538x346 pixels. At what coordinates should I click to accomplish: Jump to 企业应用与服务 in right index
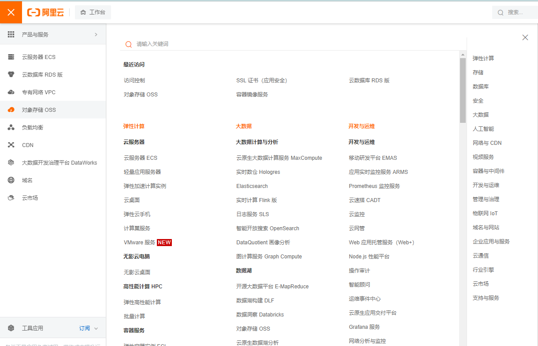pyautogui.click(x=491, y=241)
